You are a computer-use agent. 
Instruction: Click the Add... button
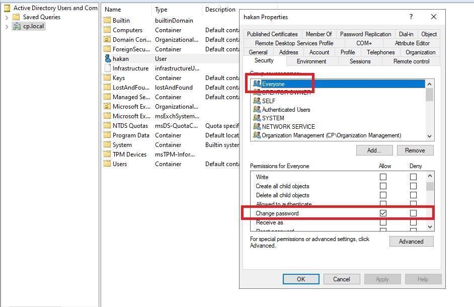tap(374, 150)
